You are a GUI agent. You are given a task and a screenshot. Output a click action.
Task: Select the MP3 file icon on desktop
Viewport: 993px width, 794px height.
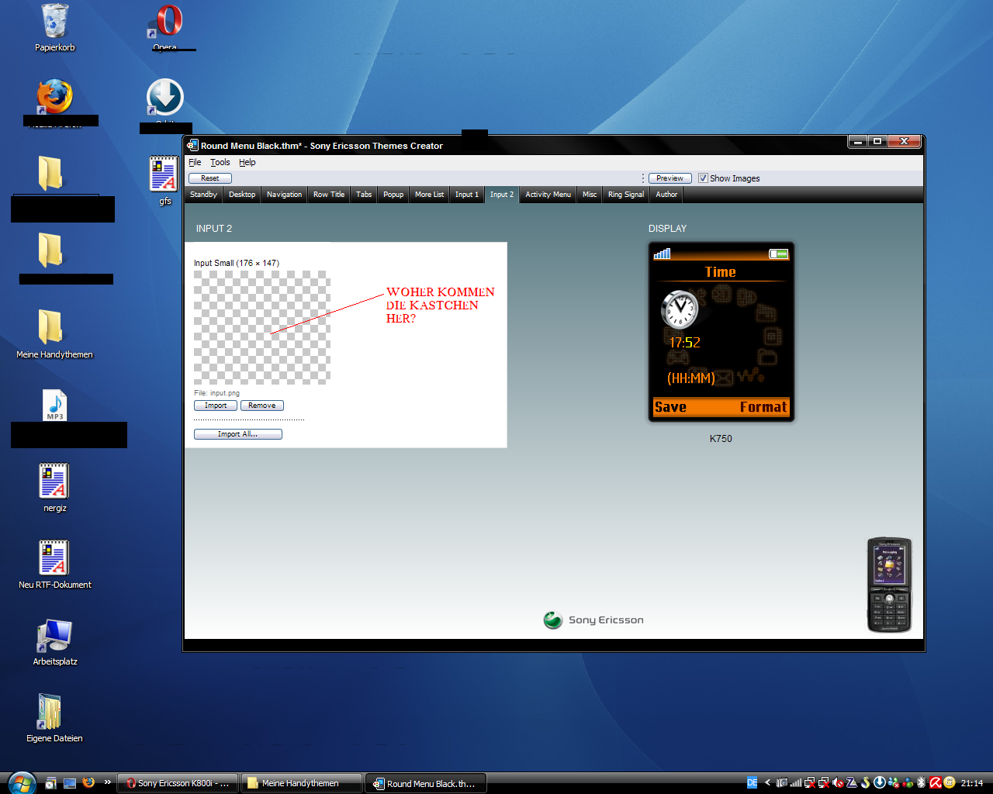(54, 405)
